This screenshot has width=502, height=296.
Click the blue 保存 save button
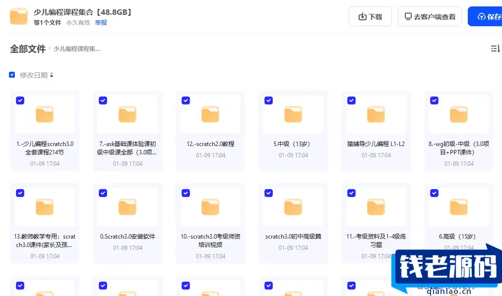coord(485,16)
